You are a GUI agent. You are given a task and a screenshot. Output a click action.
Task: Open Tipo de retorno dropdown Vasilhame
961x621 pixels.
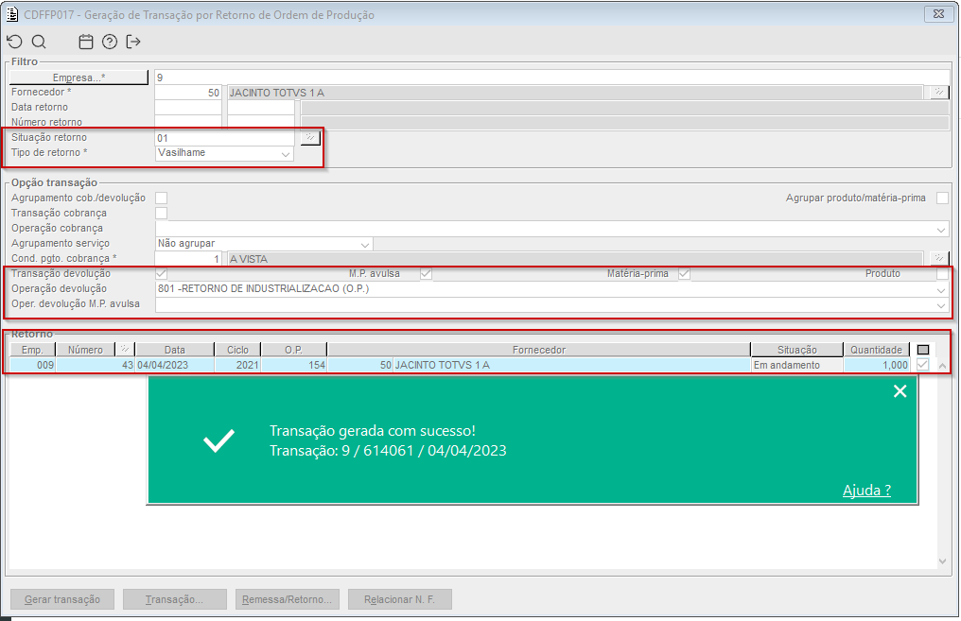(224, 153)
